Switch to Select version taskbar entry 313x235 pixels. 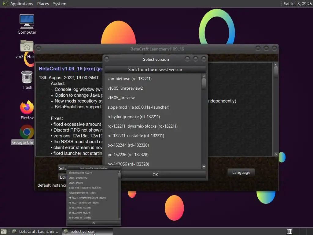[87, 231]
